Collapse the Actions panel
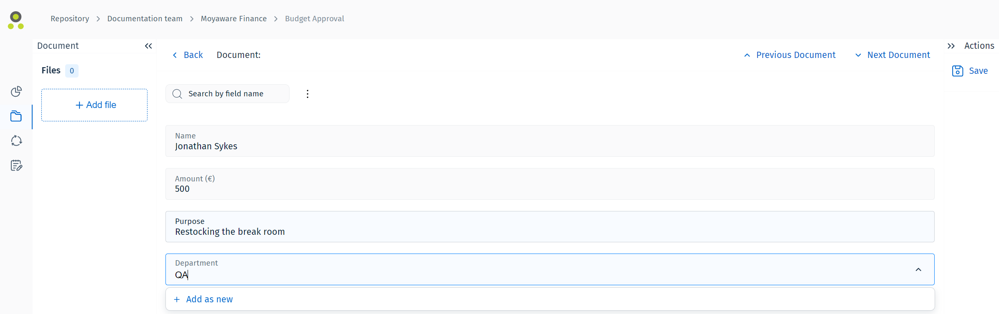999x314 pixels. click(951, 46)
